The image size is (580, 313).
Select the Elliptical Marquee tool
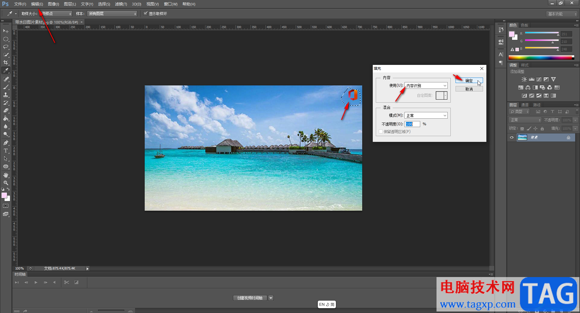point(6,39)
